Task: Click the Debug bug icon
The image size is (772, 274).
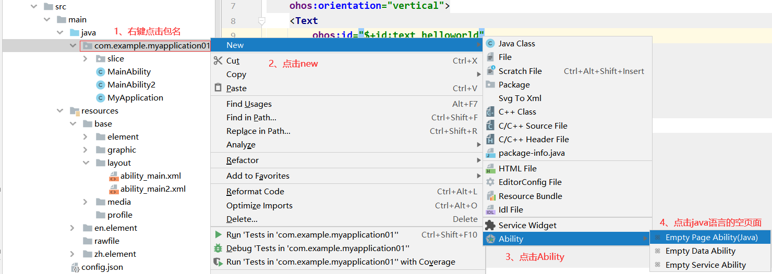Action: 218,248
